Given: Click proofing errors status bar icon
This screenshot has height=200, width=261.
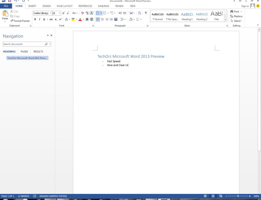Looking at the screenshot, I should tap(35, 196).
